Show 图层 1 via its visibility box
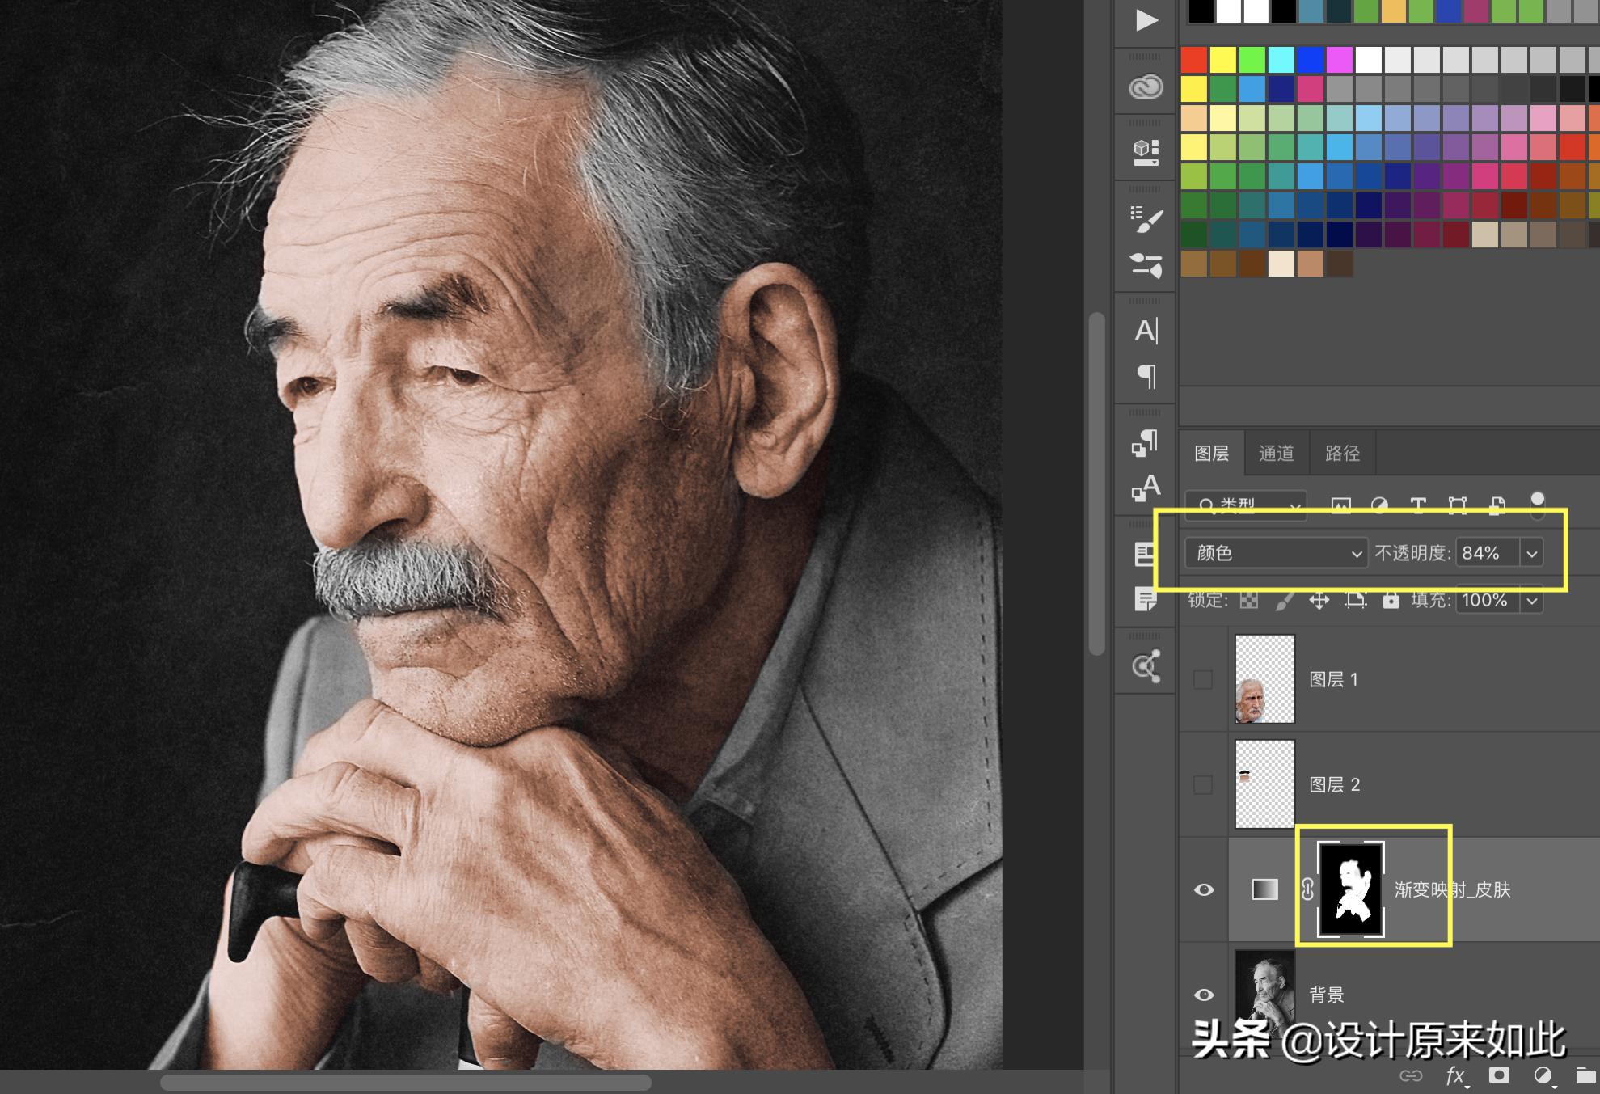The height and width of the screenshot is (1094, 1600). coord(1203,679)
